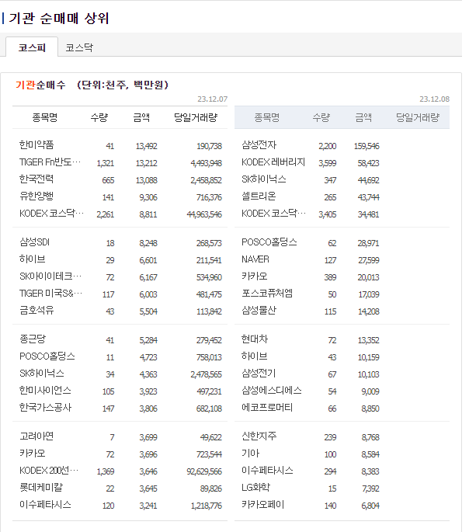
Task: Open 유한양행 stock link
Action: click(36, 196)
